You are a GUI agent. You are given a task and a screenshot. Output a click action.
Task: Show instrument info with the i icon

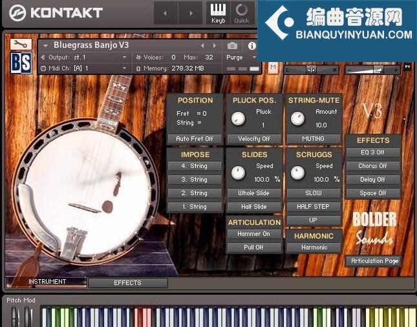click(x=251, y=46)
